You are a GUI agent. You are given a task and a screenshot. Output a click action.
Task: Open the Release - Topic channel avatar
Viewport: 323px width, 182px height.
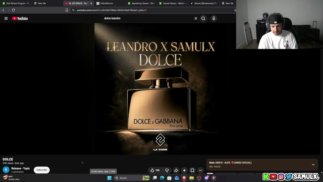point(6,170)
